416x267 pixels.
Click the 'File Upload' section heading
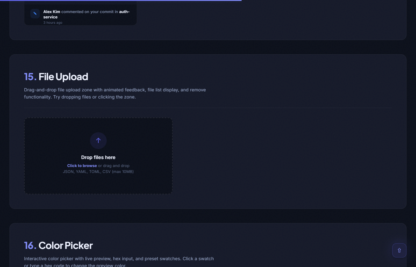63,77
